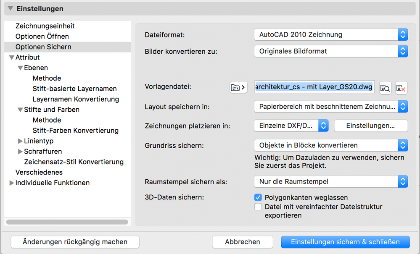Select Zeichnungseinheit in the sidebar
The height and width of the screenshot is (254, 420).
(45, 26)
